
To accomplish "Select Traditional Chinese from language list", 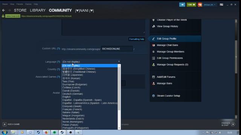I will [90, 72].
